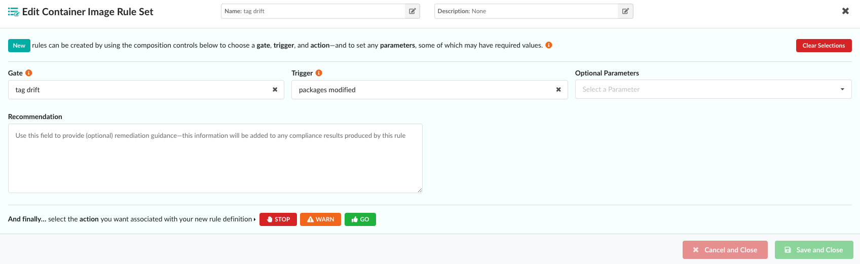Choose the GO action
The height and width of the screenshot is (264, 860).
click(x=360, y=219)
